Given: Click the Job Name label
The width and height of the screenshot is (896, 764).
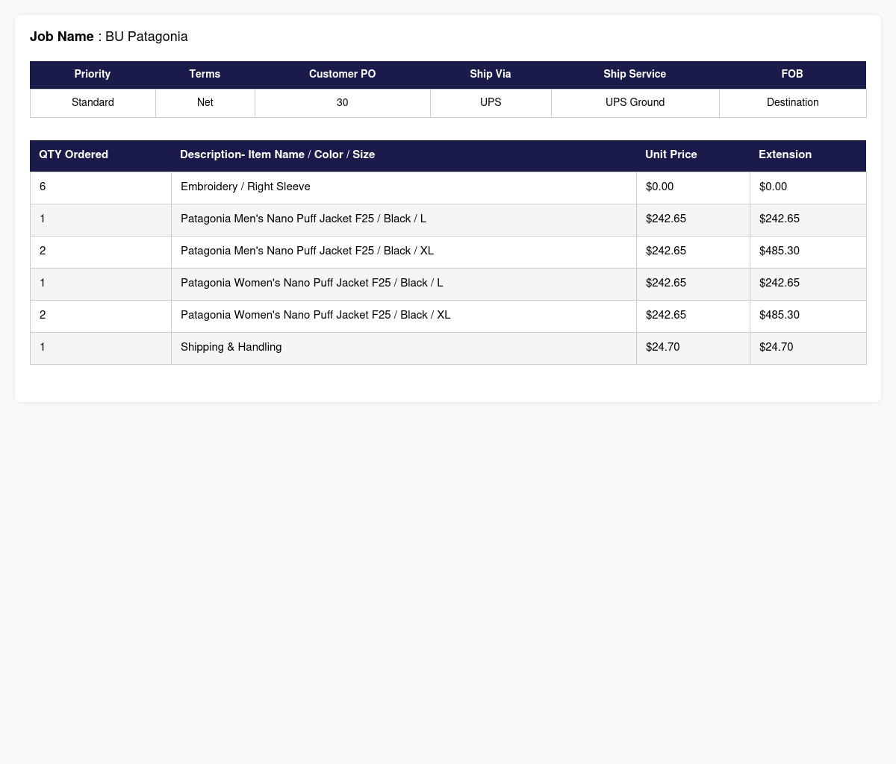Looking at the screenshot, I should coord(62,37).
